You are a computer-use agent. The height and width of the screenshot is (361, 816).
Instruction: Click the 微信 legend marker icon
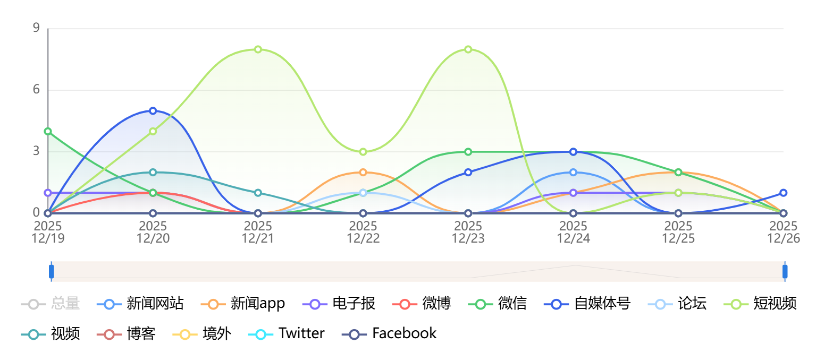[x=481, y=304]
